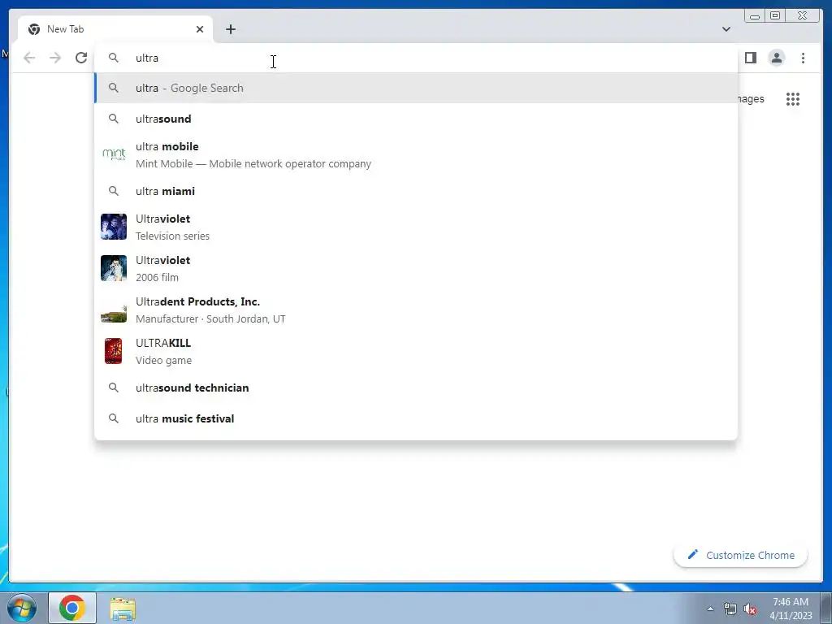Open the Google apps grid
Image resolution: width=832 pixels, height=624 pixels.
tap(793, 98)
